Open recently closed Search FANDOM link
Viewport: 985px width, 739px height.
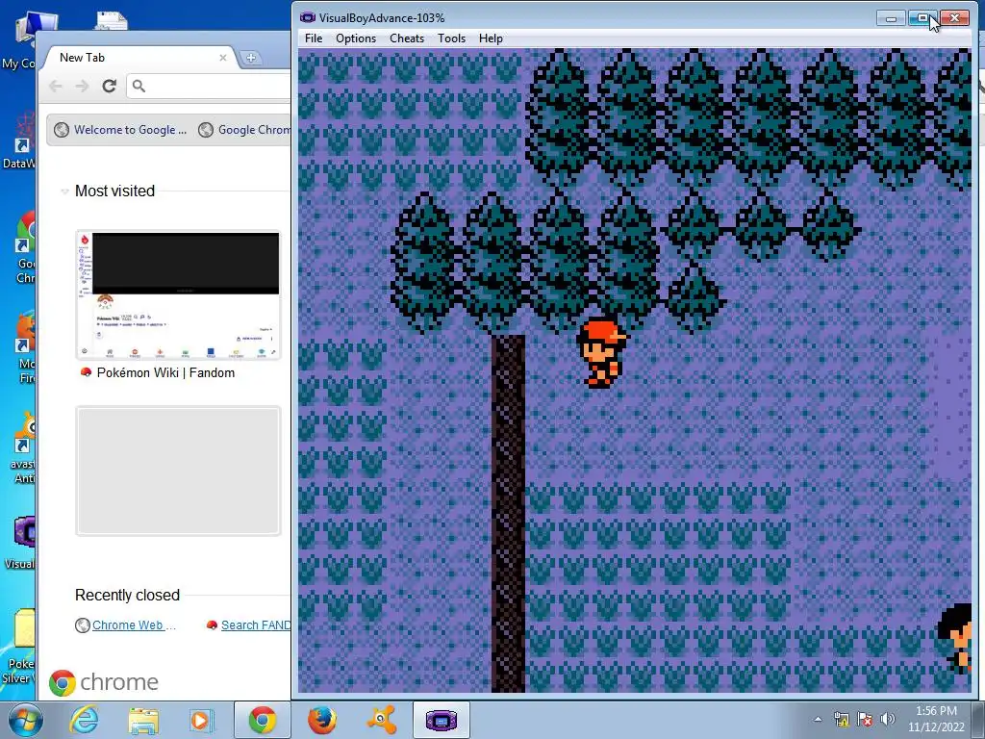[x=256, y=625]
